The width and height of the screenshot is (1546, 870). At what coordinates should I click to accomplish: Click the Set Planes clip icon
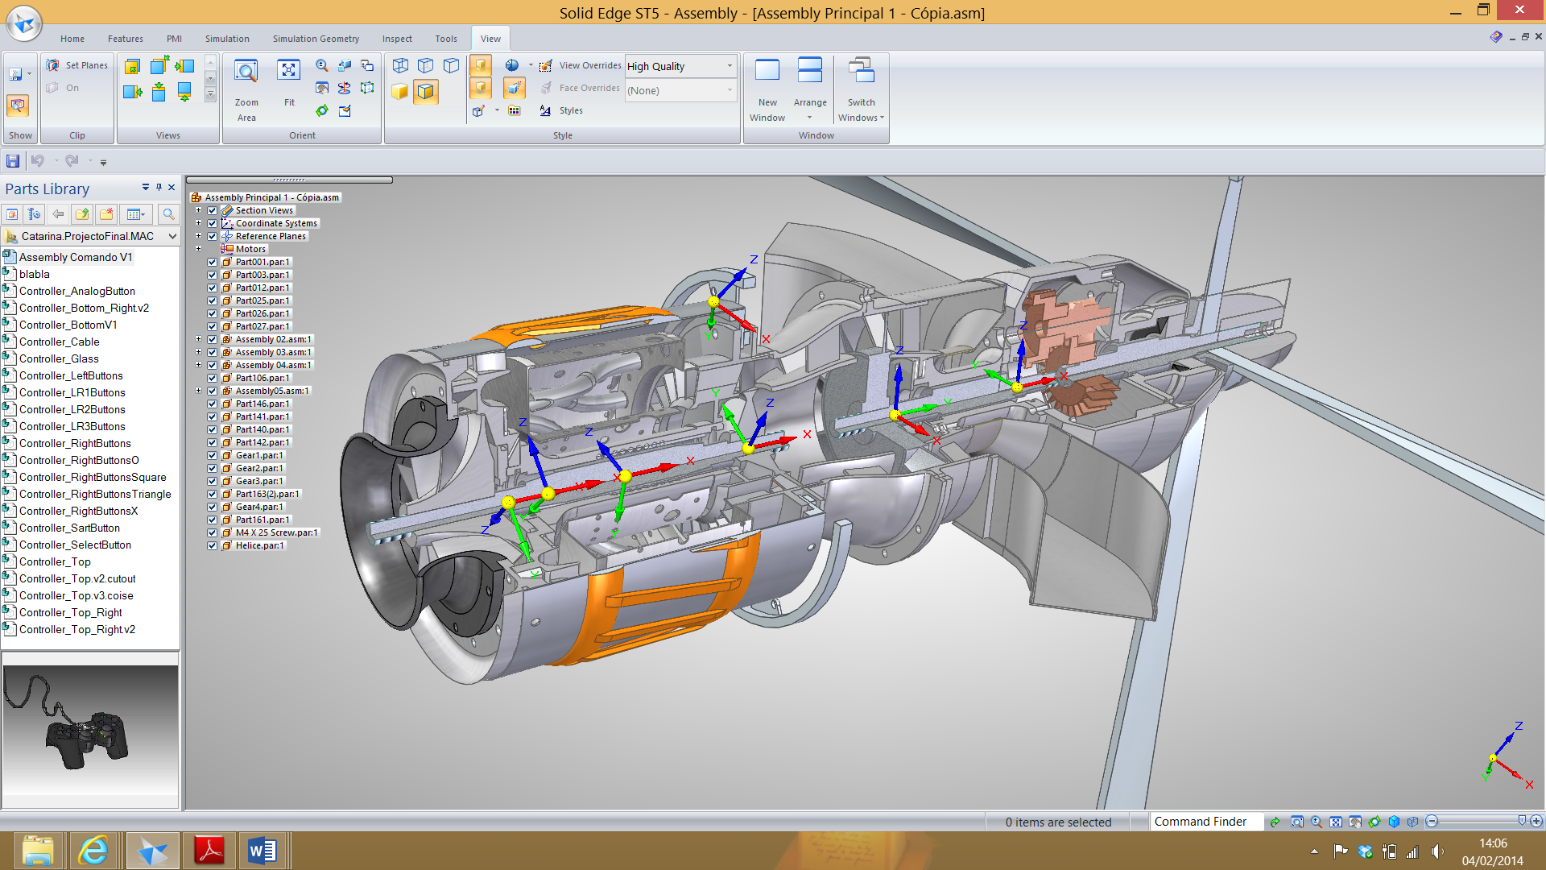(53, 65)
